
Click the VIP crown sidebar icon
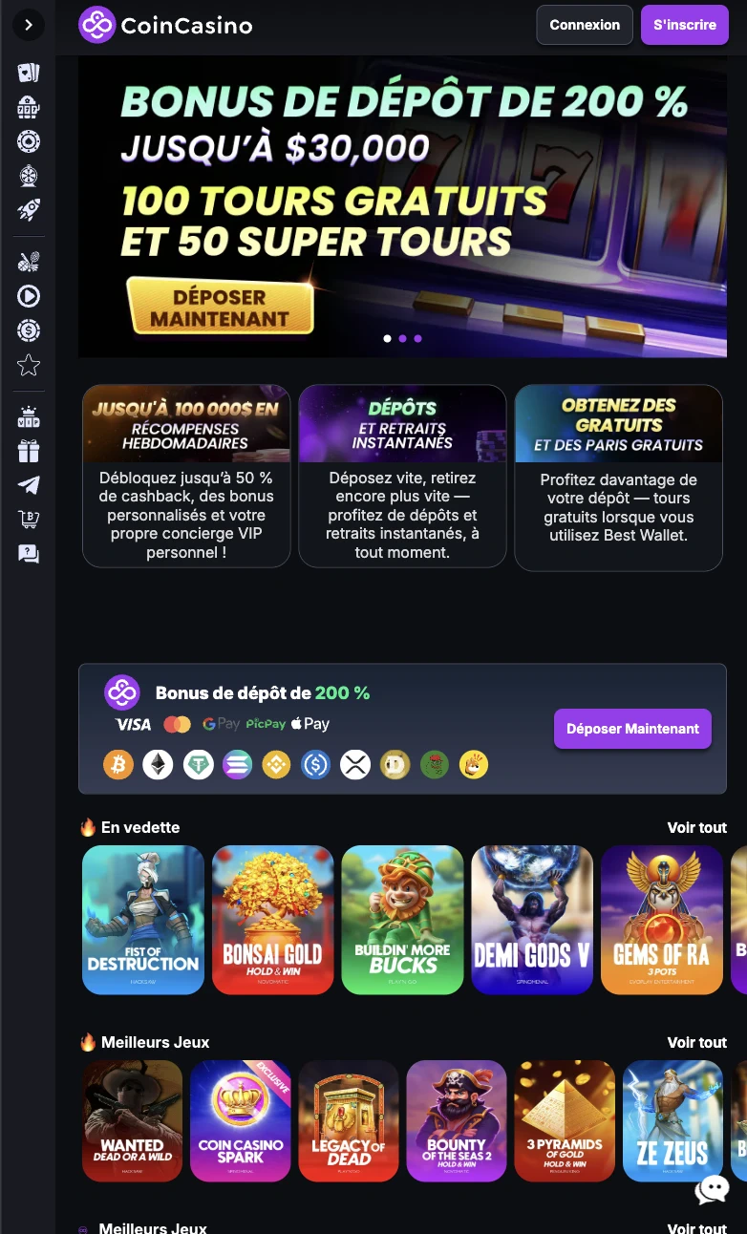(29, 417)
